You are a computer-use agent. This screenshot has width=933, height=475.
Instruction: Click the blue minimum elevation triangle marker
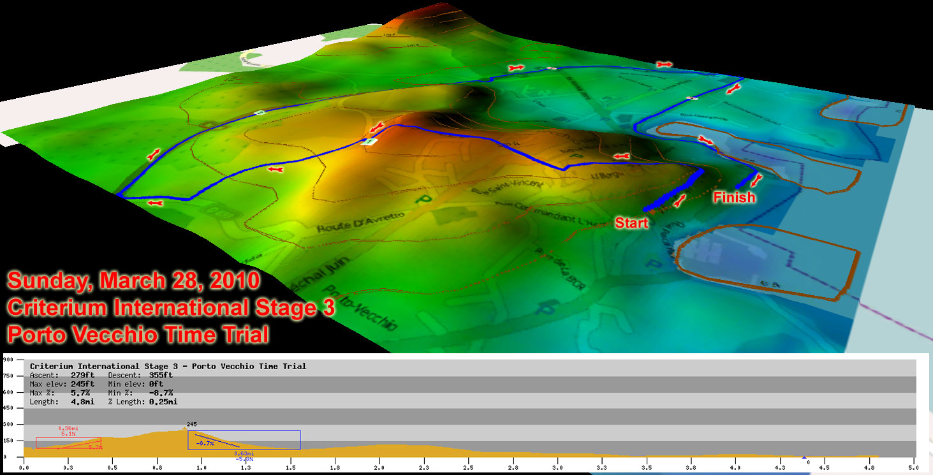pos(804,457)
